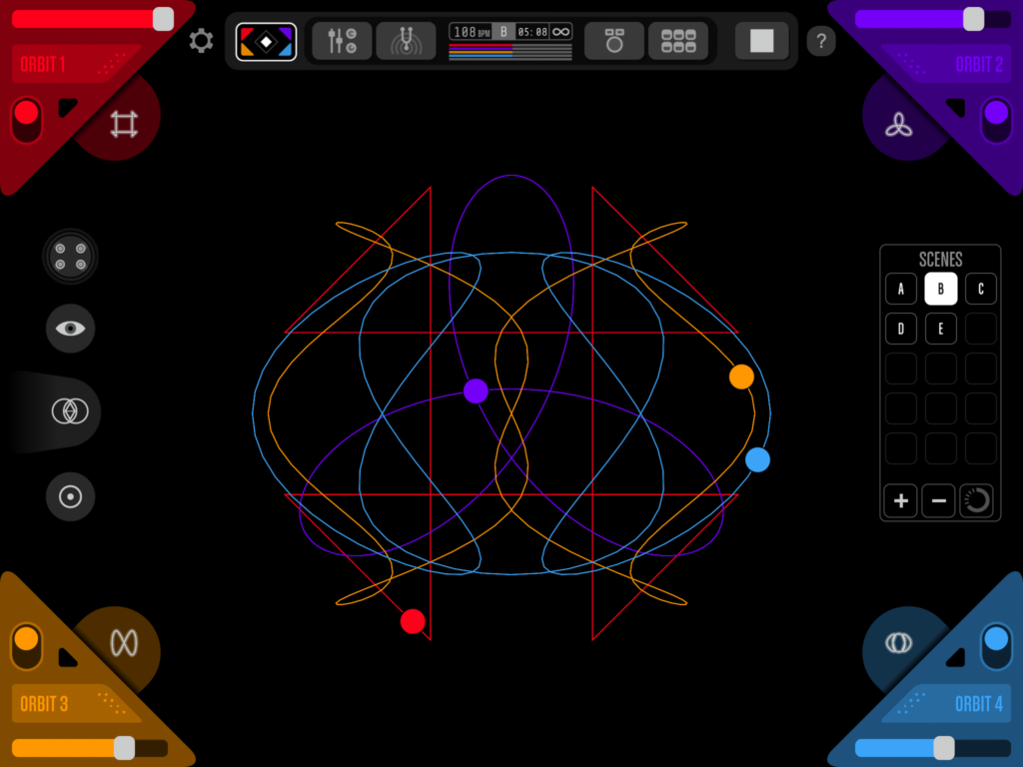Toggle the eye visibility button

coord(70,328)
